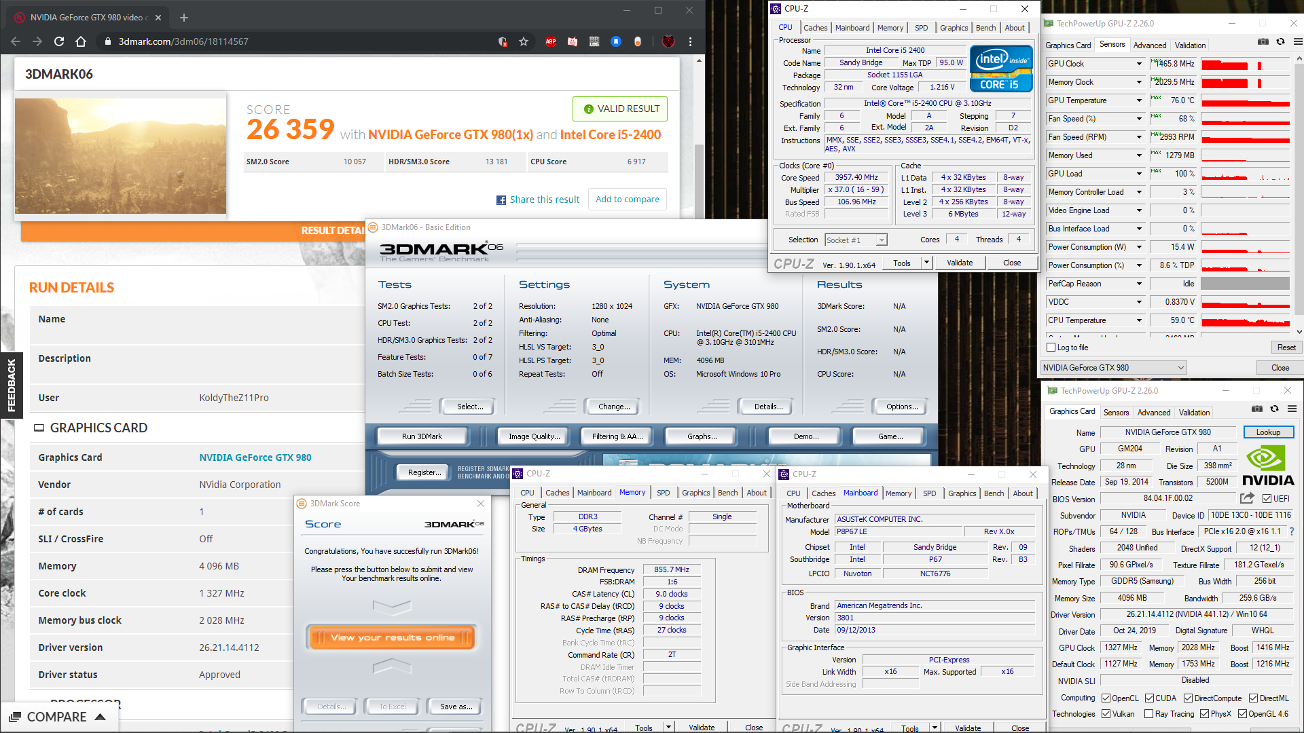Toggle the CUDA checkbox
Image resolution: width=1304 pixels, height=733 pixels.
(x=1150, y=698)
